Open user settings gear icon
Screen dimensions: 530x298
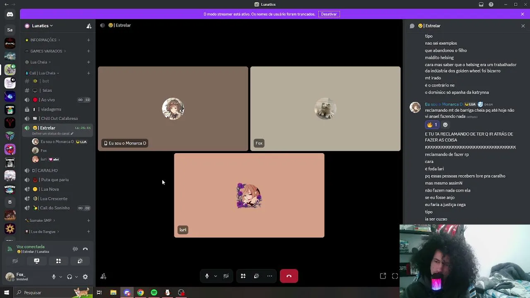pyautogui.click(x=85, y=277)
